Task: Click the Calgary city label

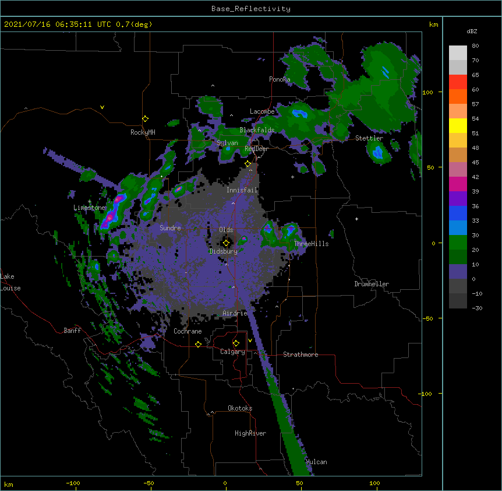Action: point(232,352)
